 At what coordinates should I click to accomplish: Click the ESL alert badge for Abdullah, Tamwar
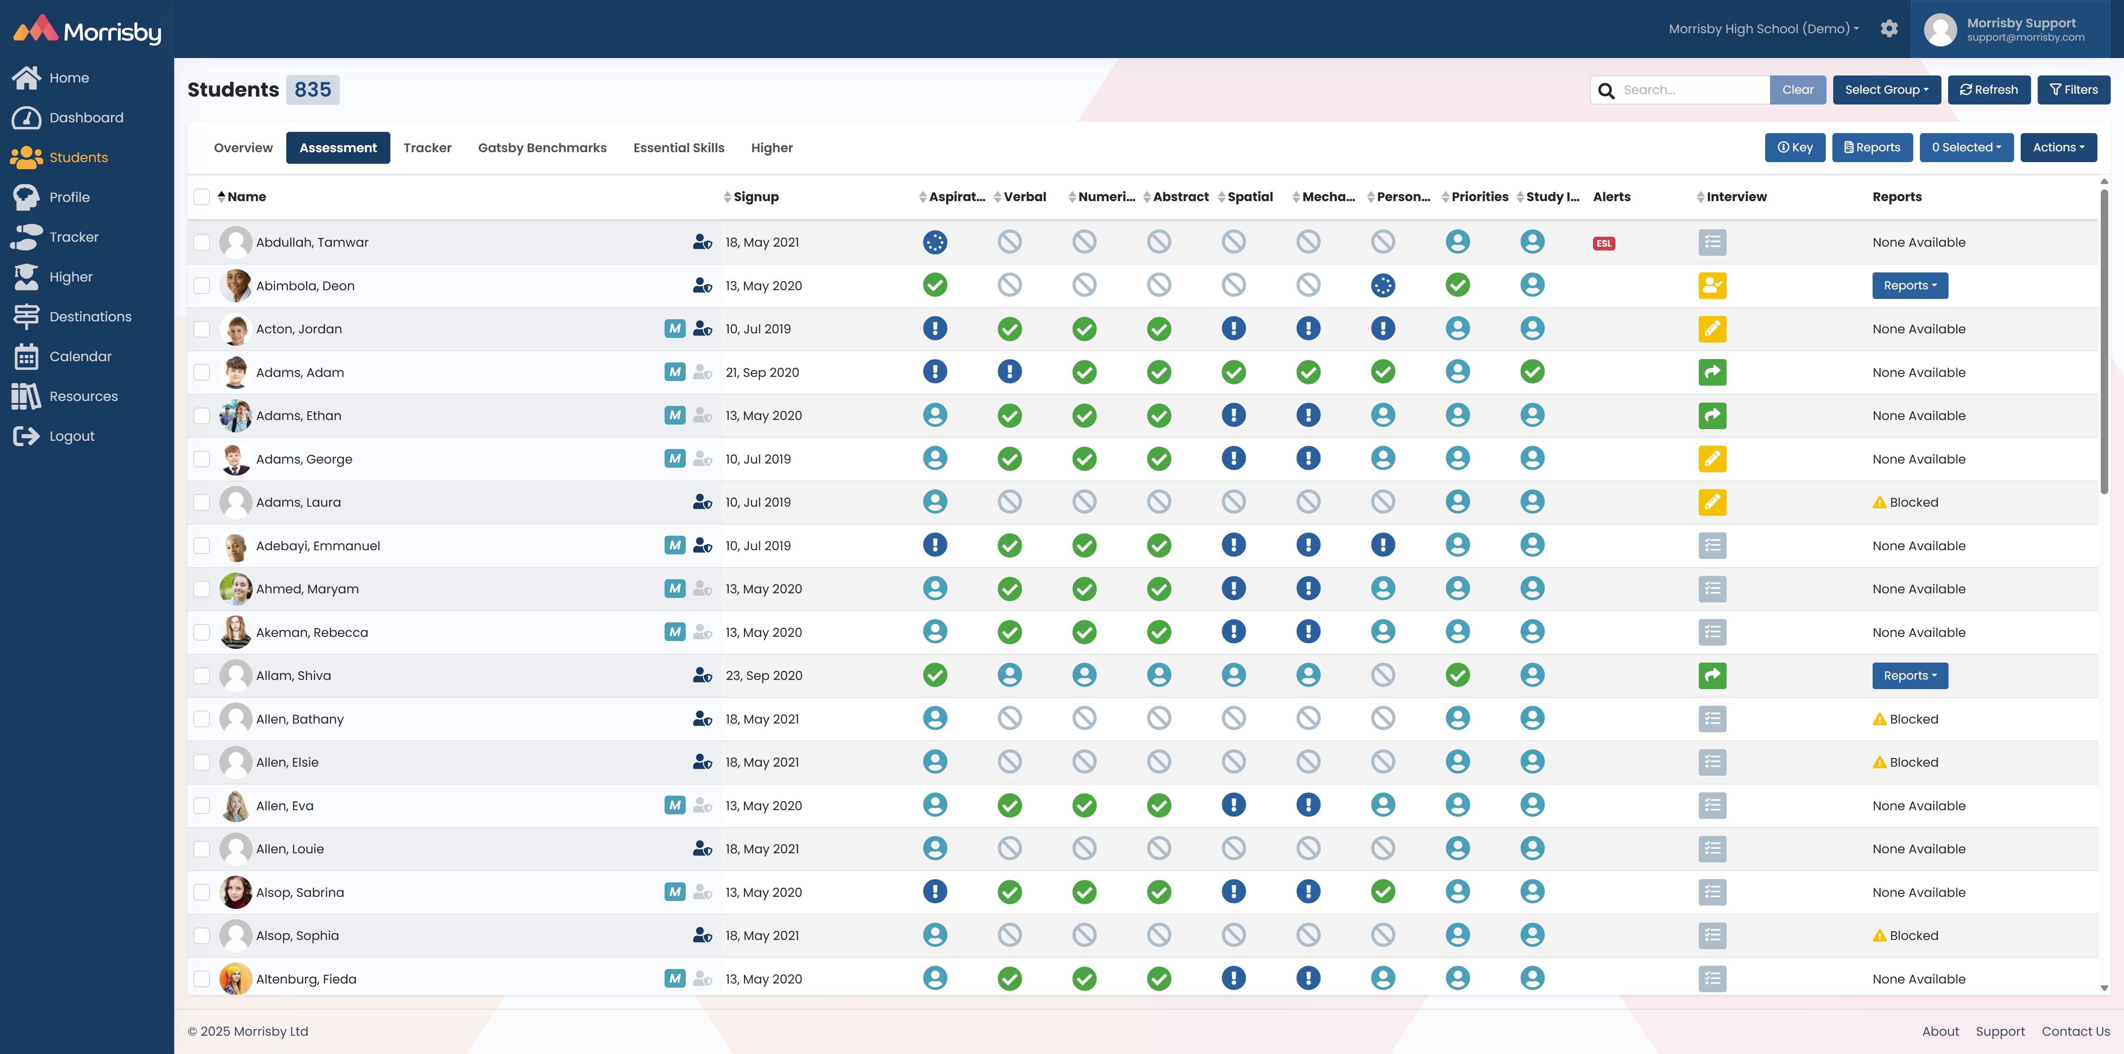(1603, 243)
